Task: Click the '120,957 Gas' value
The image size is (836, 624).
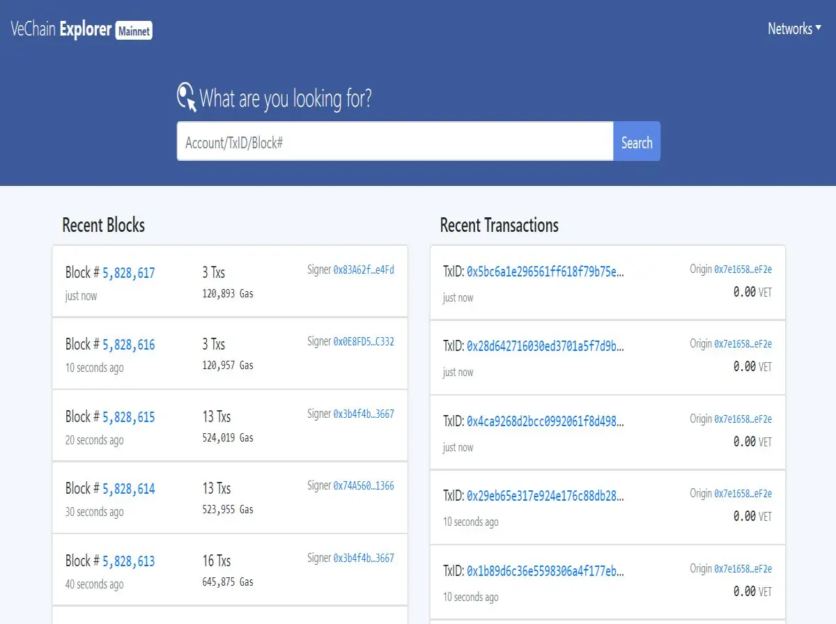Action: tap(228, 366)
